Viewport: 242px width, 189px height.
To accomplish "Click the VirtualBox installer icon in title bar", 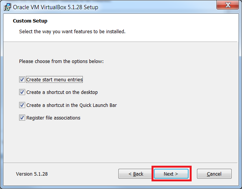I will (7, 7).
